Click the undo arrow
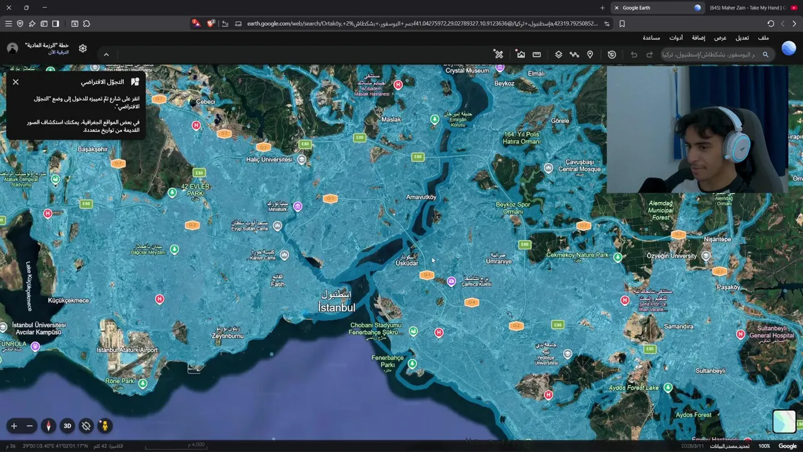The image size is (803, 452). (x=634, y=55)
